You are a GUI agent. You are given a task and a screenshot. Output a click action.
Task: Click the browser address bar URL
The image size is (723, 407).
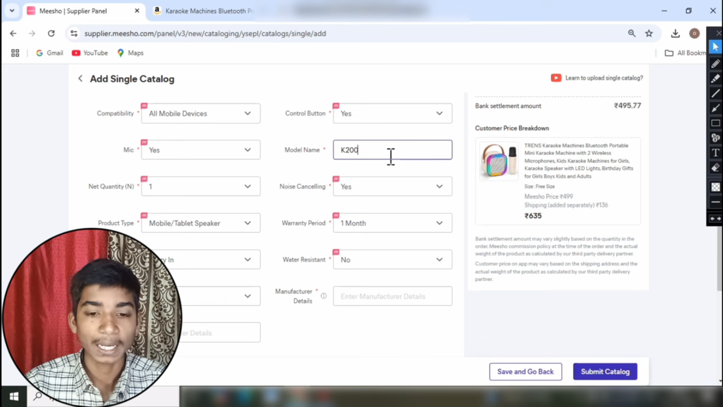(205, 34)
